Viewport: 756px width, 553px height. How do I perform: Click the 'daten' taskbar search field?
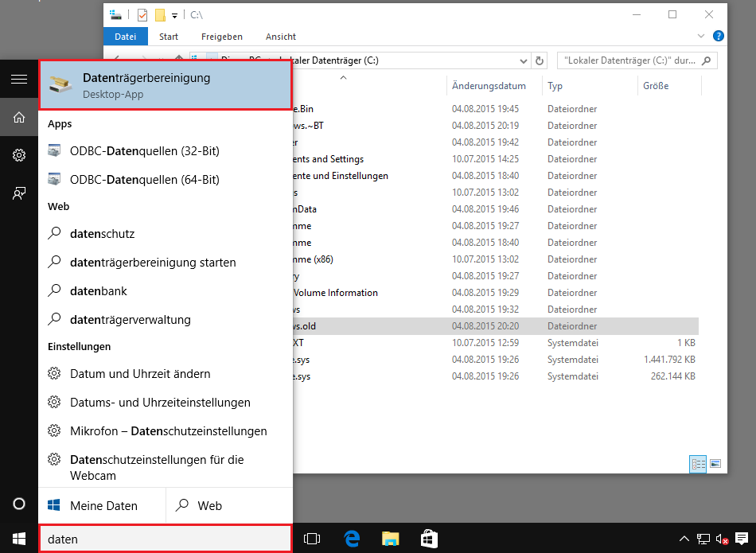[166, 539]
